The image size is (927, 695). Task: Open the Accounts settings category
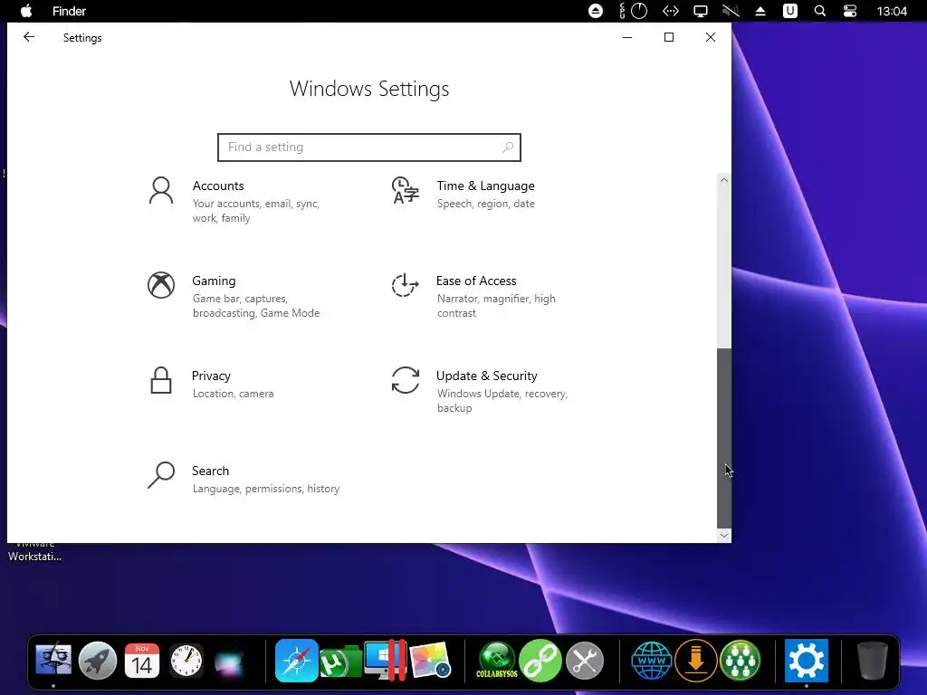(235, 201)
